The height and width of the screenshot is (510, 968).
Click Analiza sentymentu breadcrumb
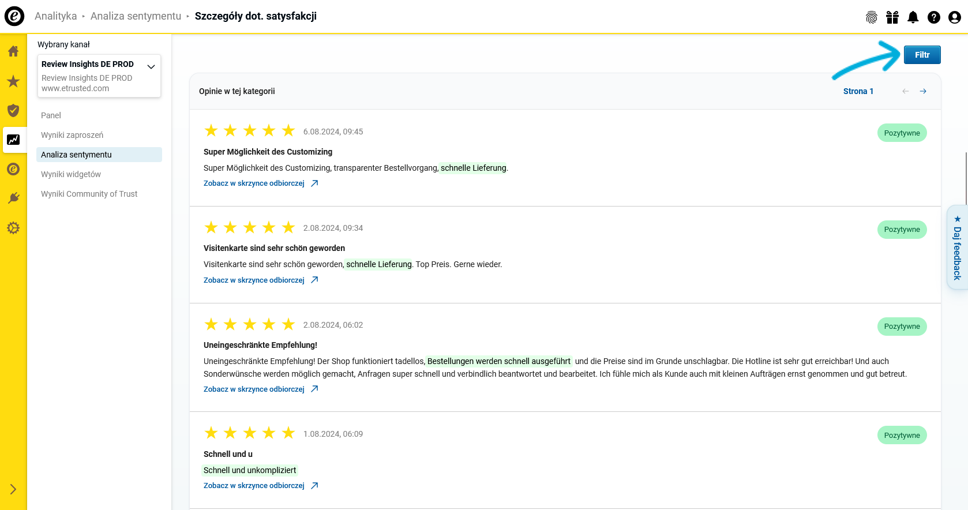coord(136,16)
